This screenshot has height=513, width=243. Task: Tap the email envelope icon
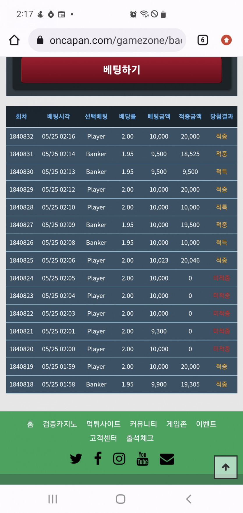click(167, 459)
